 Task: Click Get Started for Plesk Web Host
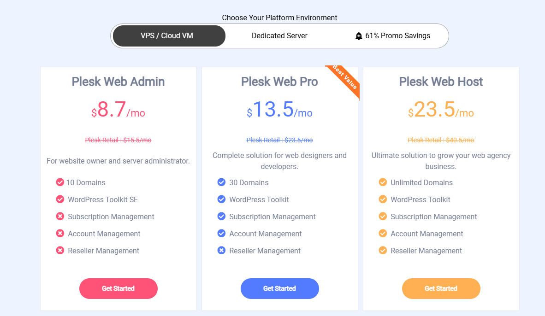coord(441,288)
